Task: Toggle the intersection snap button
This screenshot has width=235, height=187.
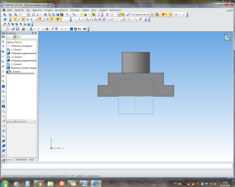Action: coord(23,19)
